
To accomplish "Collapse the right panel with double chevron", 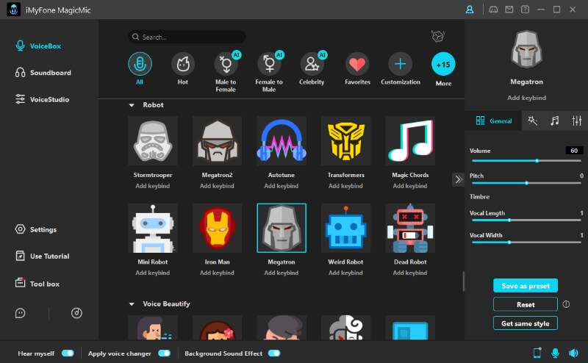I will pyautogui.click(x=458, y=179).
